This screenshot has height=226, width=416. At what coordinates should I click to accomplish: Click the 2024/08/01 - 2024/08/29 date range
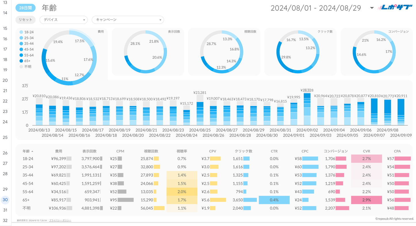(x=316, y=8)
